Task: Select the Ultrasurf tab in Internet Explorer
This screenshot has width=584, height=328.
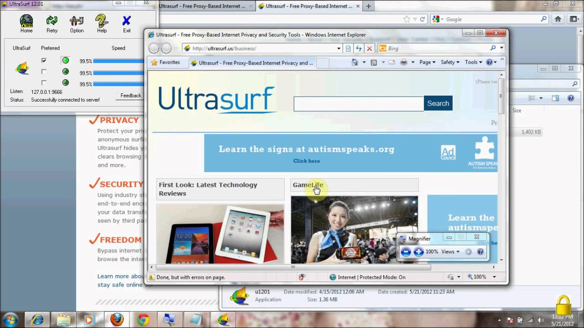Action: click(252, 63)
